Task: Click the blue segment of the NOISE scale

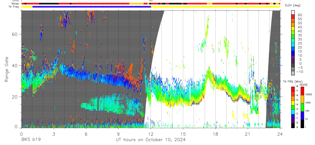Action: pos(302,115)
